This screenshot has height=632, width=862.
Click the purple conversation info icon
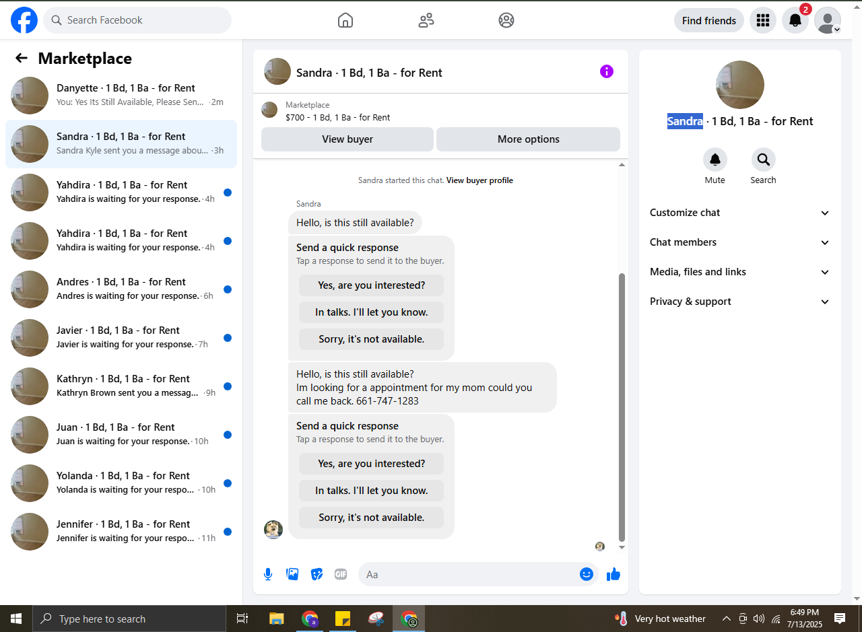coord(607,71)
